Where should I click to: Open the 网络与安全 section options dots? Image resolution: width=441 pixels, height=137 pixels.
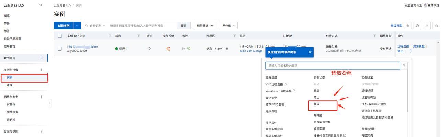42,97
